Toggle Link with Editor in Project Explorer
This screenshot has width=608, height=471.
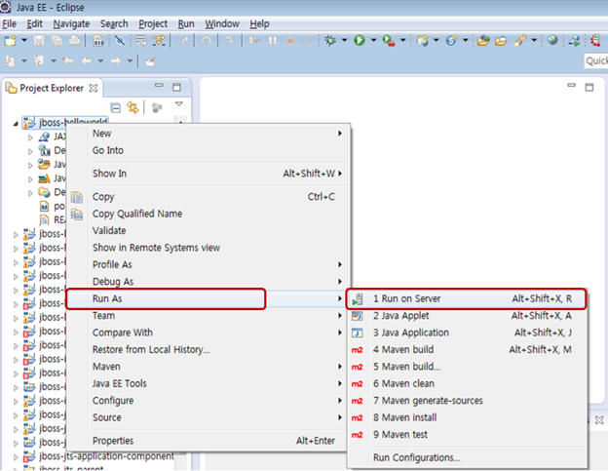133,107
